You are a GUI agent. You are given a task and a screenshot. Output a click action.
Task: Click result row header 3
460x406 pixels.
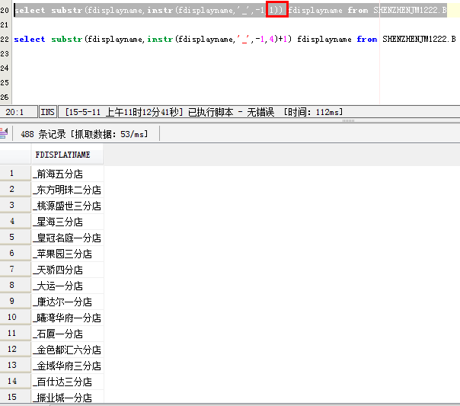(15, 206)
